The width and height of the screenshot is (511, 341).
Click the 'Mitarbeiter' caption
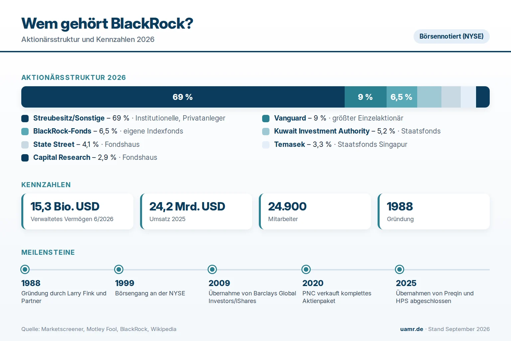tap(283, 219)
